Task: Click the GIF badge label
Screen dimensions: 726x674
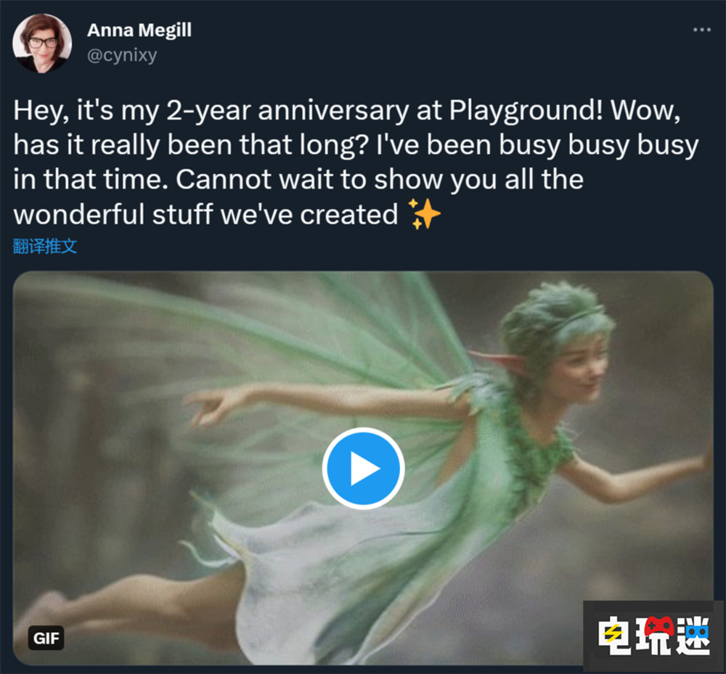Action: [x=46, y=638]
